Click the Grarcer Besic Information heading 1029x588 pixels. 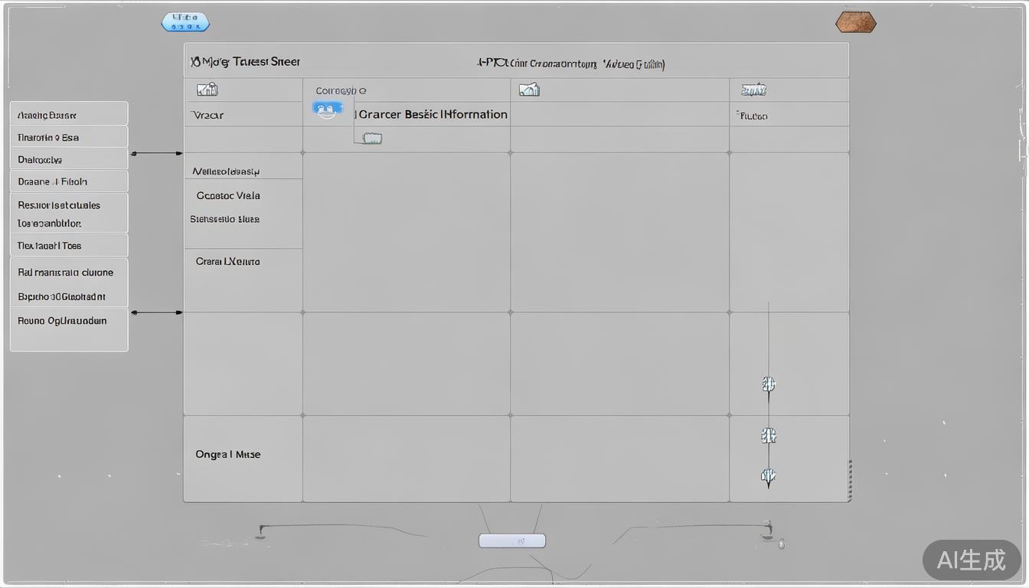coord(433,114)
